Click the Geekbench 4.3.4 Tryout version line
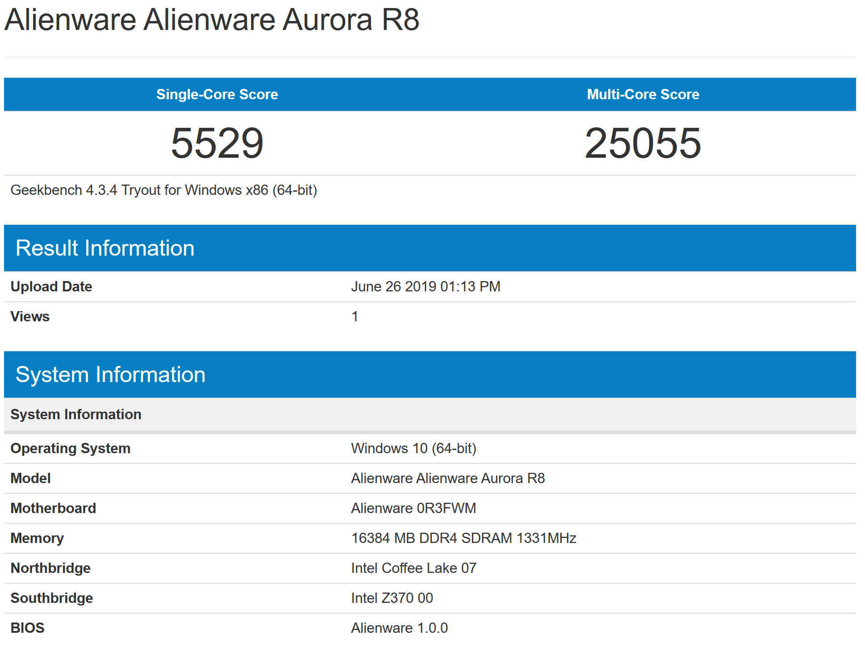 click(164, 190)
